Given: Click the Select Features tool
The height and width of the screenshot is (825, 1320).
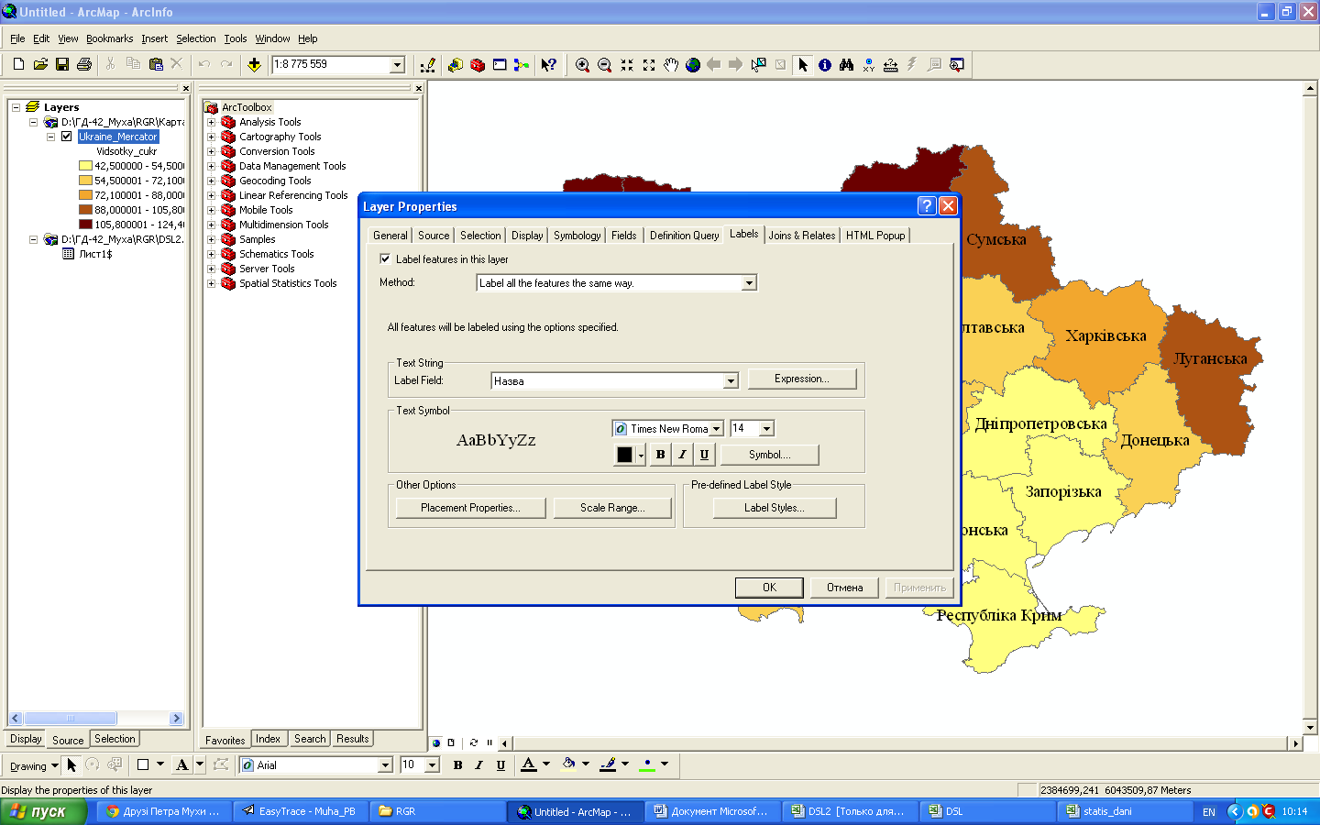Looking at the screenshot, I should click(758, 64).
